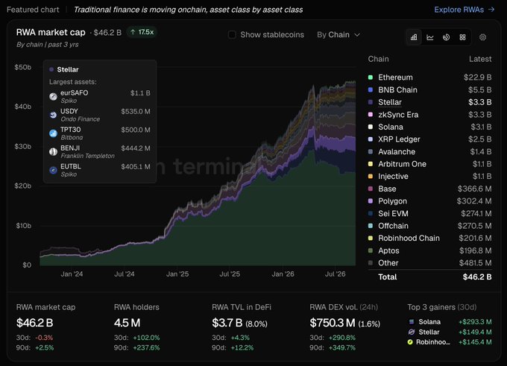Switch to stacked bar chart view icon
The width and height of the screenshot is (507, 366).
click(414, 37)
